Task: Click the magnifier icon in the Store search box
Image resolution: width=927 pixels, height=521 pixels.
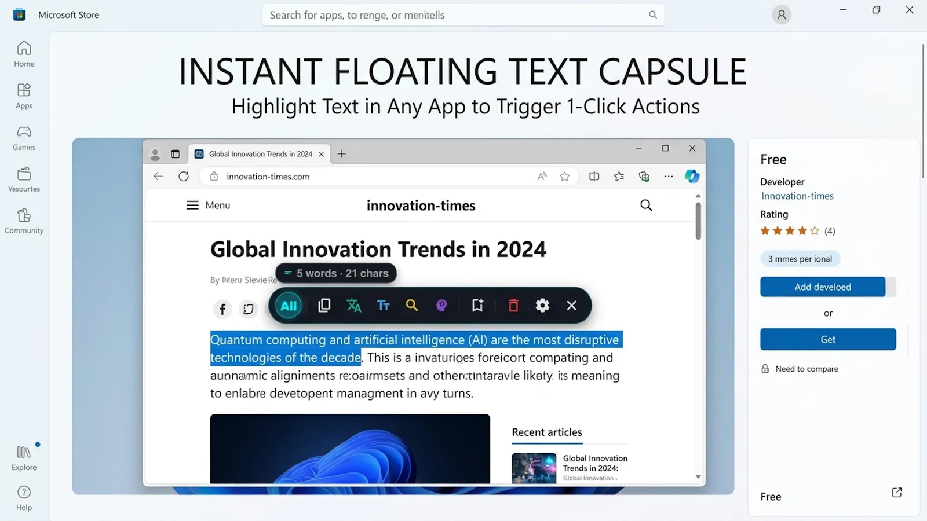Action: point(653,15)
